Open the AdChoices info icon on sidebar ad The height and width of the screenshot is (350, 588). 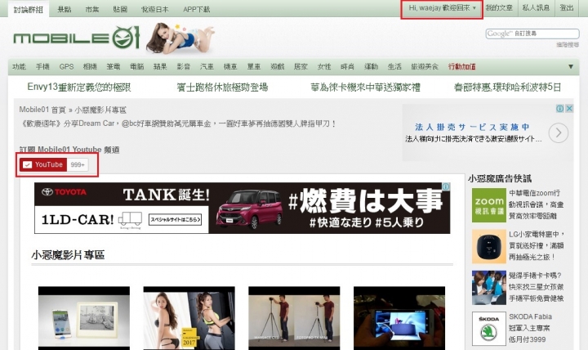pyautogui.click(x=560, y=109)
